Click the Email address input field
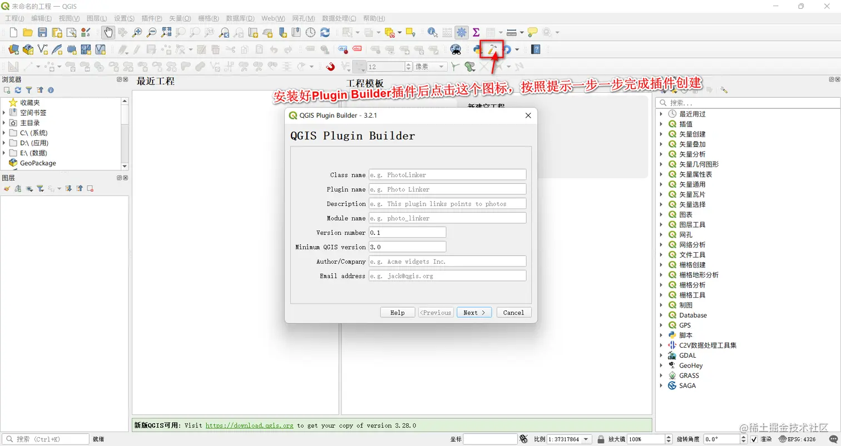This screenshot has width=841, height=446. pos(447,275)
